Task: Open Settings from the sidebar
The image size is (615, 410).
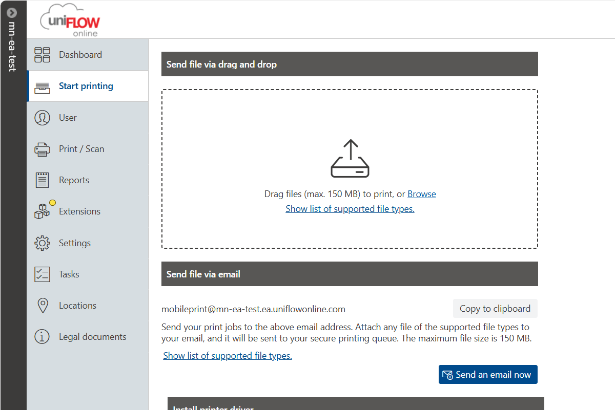Action: point(88,243)
